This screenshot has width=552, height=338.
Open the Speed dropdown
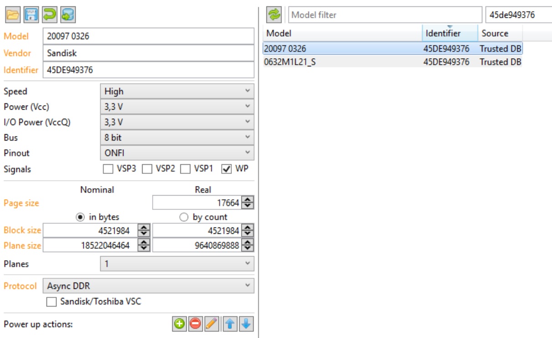coord(177,91)
